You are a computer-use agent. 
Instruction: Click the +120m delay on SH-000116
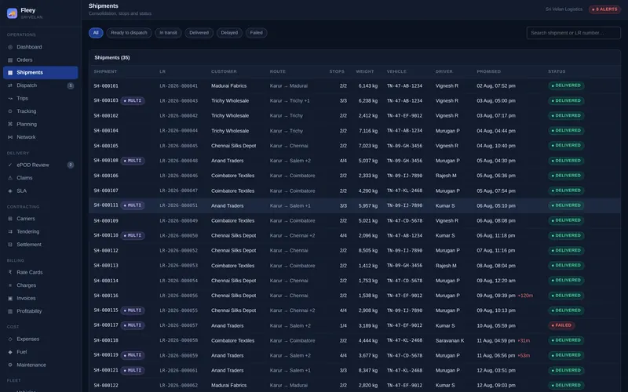[x=525, y=296]
